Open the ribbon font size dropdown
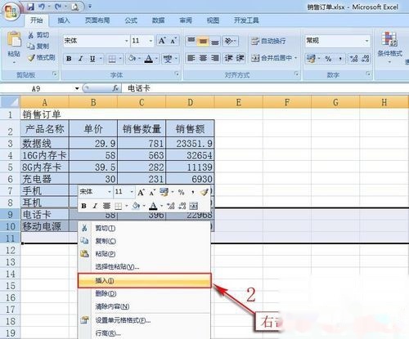The width and height of the screenshot is (409, 339). tap(151, 41)
